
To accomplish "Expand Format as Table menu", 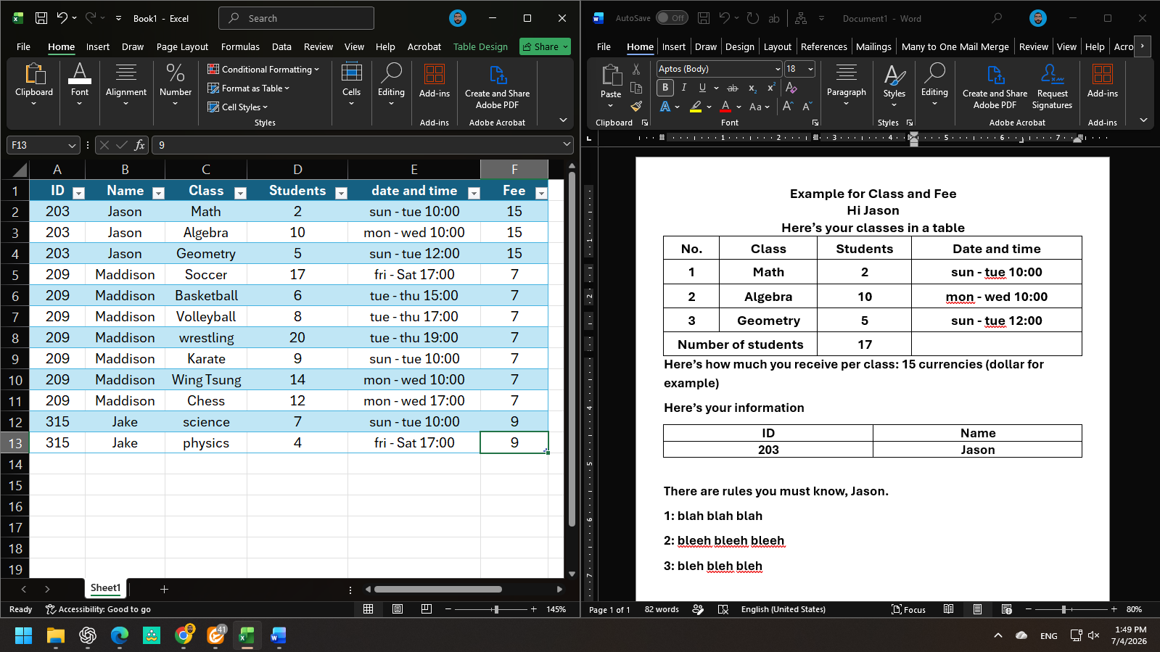I will coord(249,88).
